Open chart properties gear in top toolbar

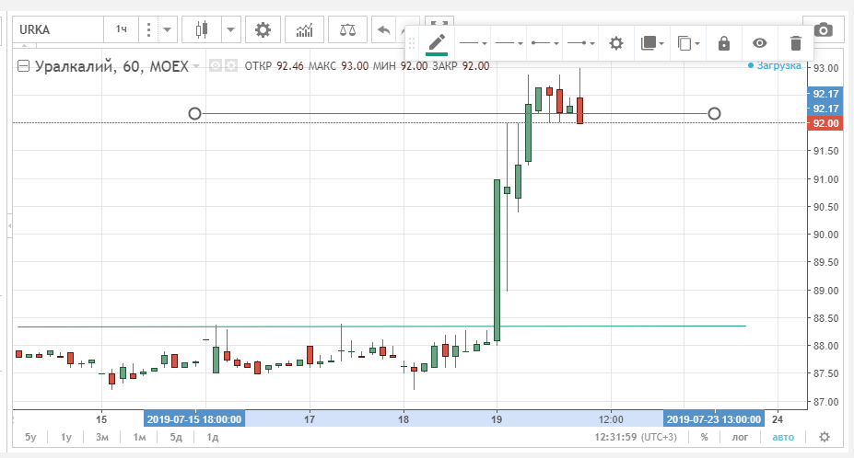(263, 29)
